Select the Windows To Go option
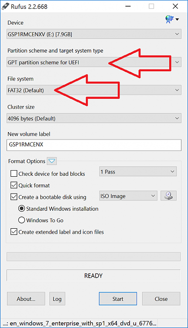Image resolution: width=188 pixels, height=328 pixels. click(x=21, y=220)
